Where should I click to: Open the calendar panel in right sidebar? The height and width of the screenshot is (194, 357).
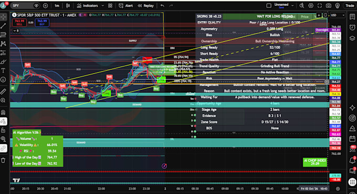[x=352, y=139]
